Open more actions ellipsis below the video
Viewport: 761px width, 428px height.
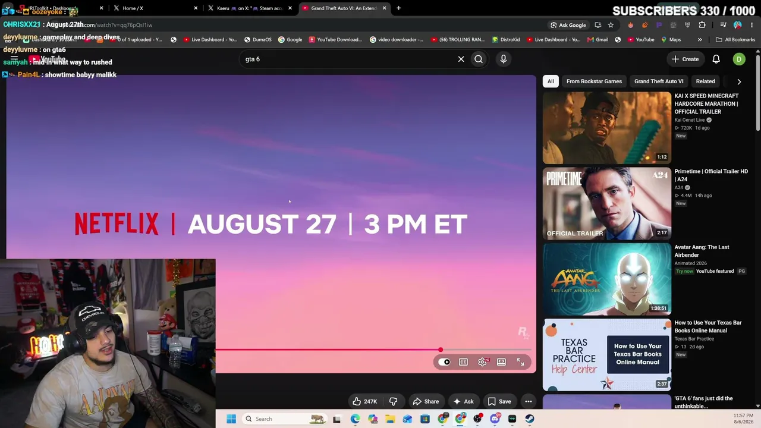529,401
